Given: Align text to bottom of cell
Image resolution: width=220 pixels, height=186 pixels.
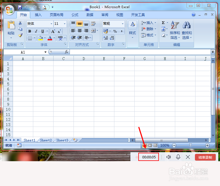Looking at the screenshot, I should (86, 24).
